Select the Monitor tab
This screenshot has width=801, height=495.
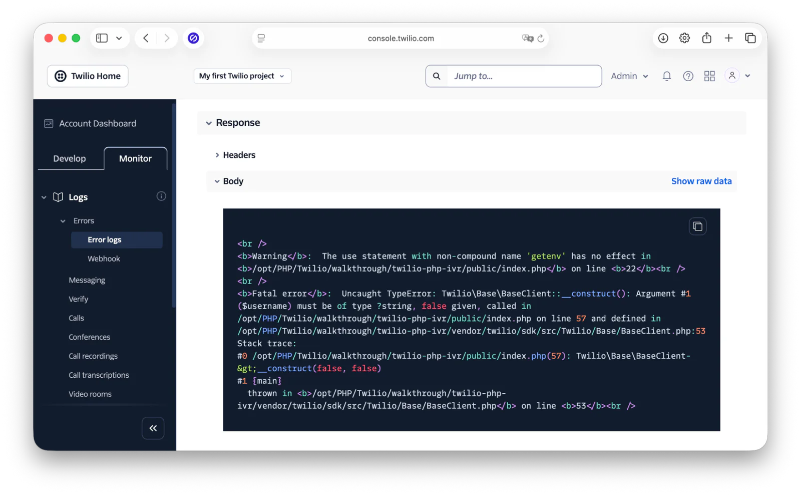click(x=135, y=158)
